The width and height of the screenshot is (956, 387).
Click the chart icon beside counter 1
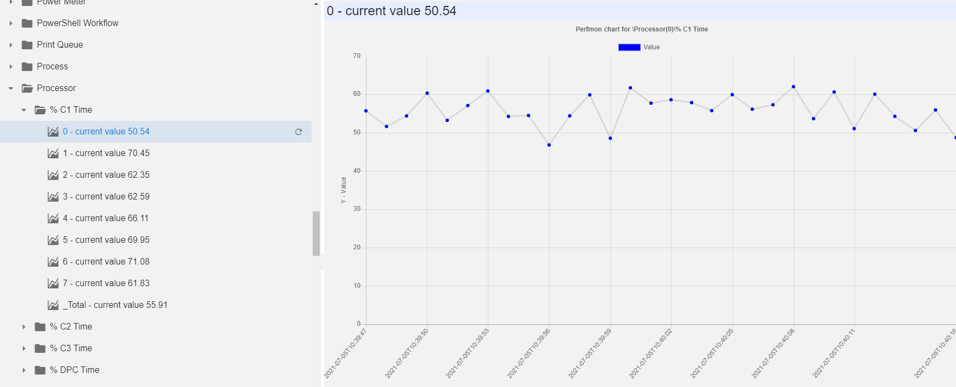click(53, 153)
